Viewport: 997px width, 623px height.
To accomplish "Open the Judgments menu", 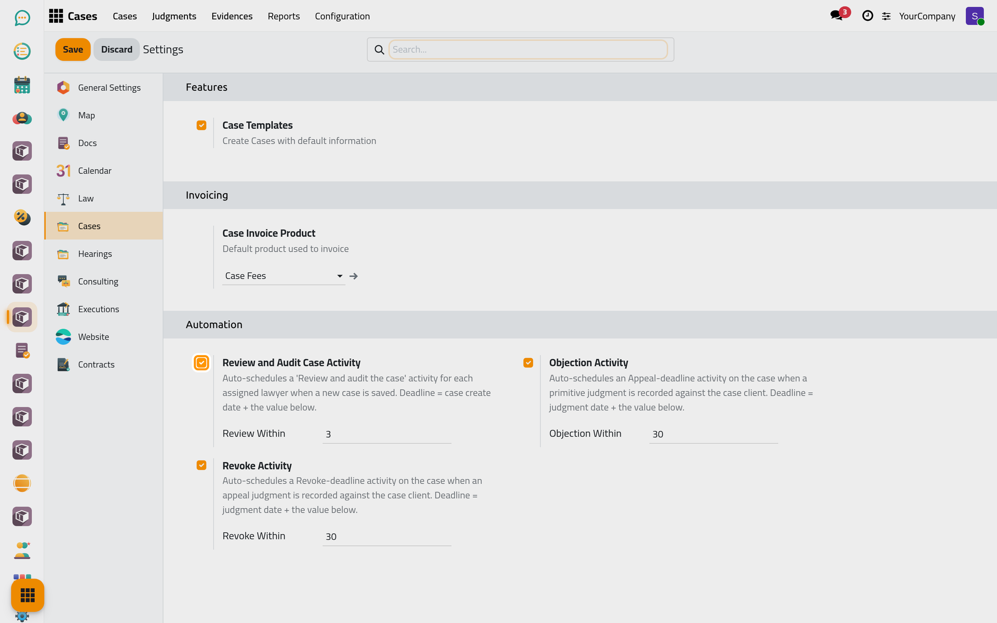I will (x=174, y=16).
